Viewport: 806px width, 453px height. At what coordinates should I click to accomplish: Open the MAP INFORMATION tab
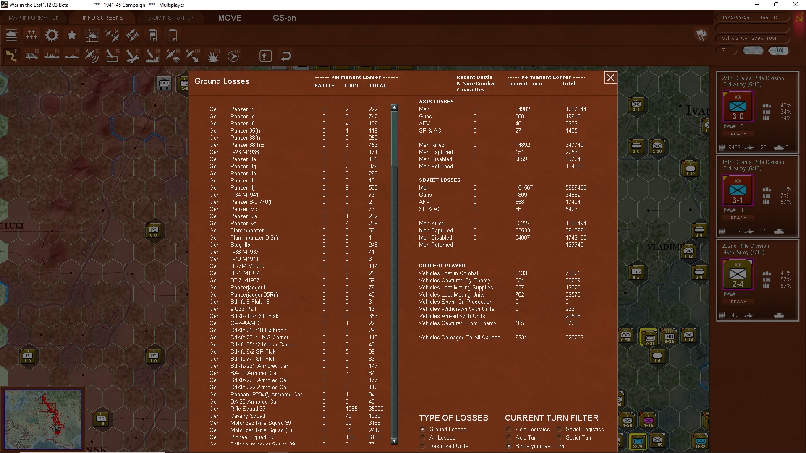[34, 18]
